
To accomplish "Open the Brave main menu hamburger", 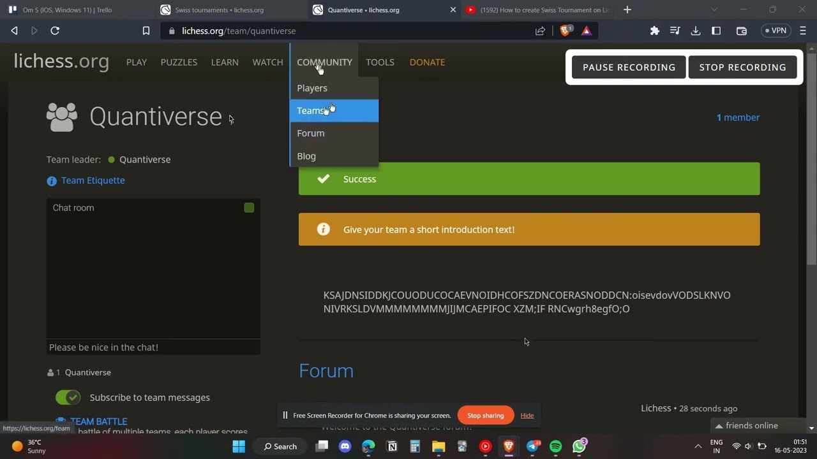I will [x=803, y=31].
